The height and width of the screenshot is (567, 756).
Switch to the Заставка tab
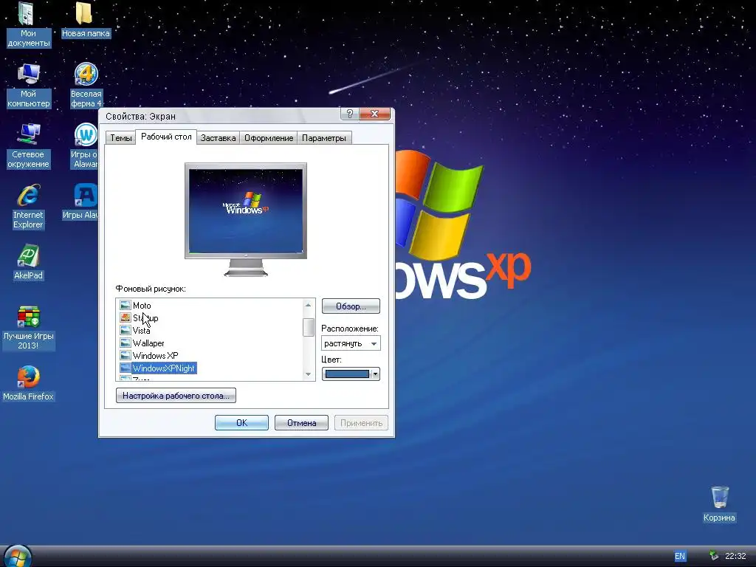coord(218,138)
